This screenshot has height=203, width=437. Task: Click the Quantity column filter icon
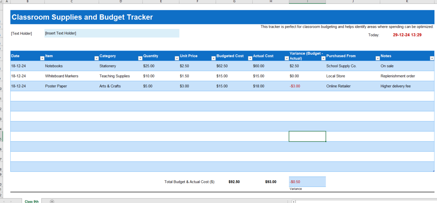click(x=177, y=58)
